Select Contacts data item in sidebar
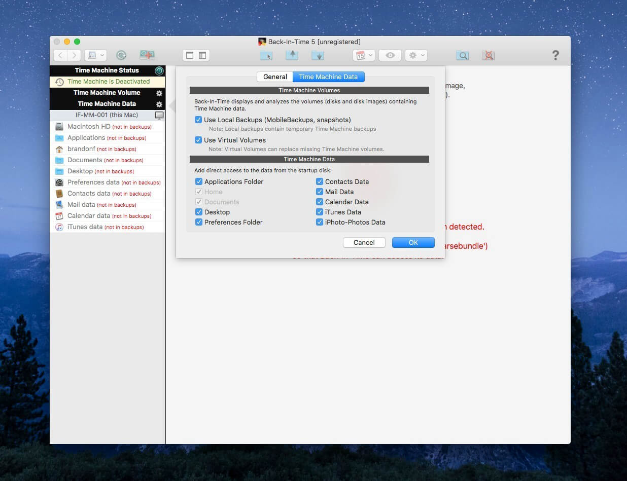 point(107,194)
